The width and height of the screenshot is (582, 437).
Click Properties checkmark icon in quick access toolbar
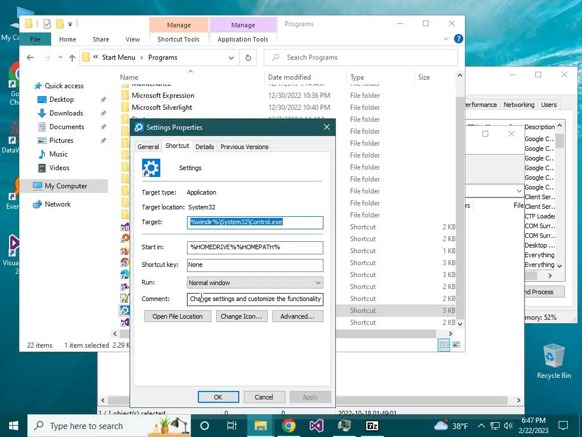[x=47, y=24]
